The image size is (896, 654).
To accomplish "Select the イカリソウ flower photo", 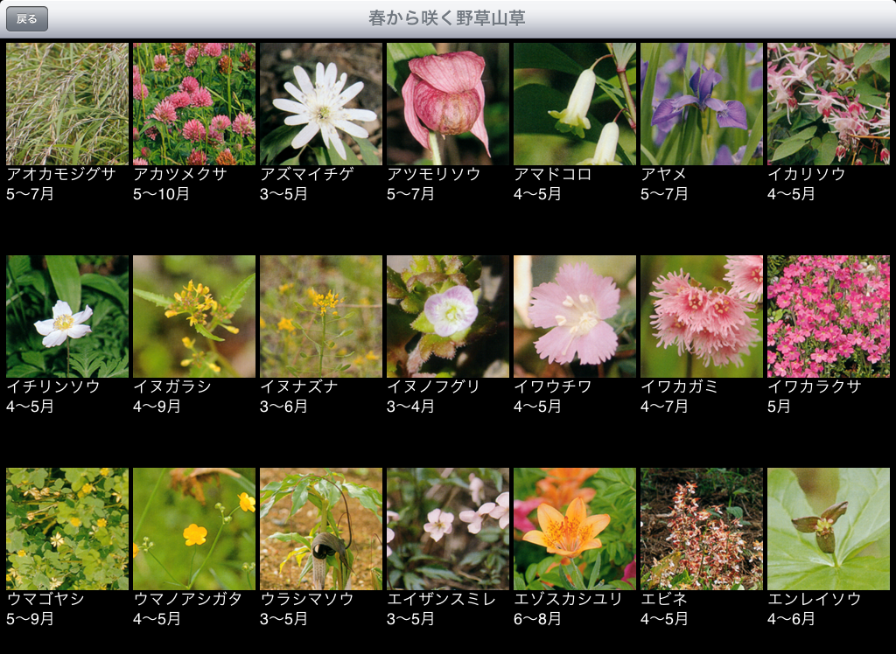I will 829,104.
